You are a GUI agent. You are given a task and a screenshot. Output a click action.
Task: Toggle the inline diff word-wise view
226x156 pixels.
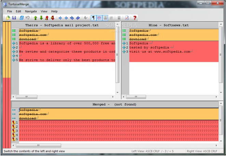99,18
